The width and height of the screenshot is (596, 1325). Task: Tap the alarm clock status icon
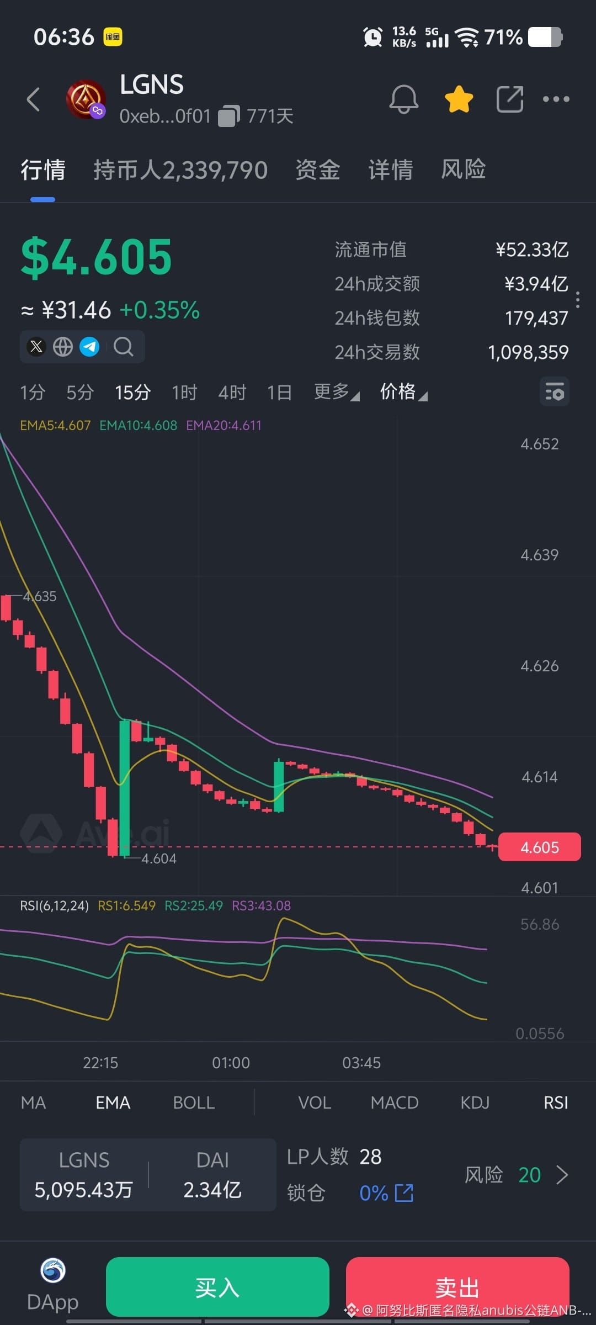pyautogui.click(x=373, y=37)
